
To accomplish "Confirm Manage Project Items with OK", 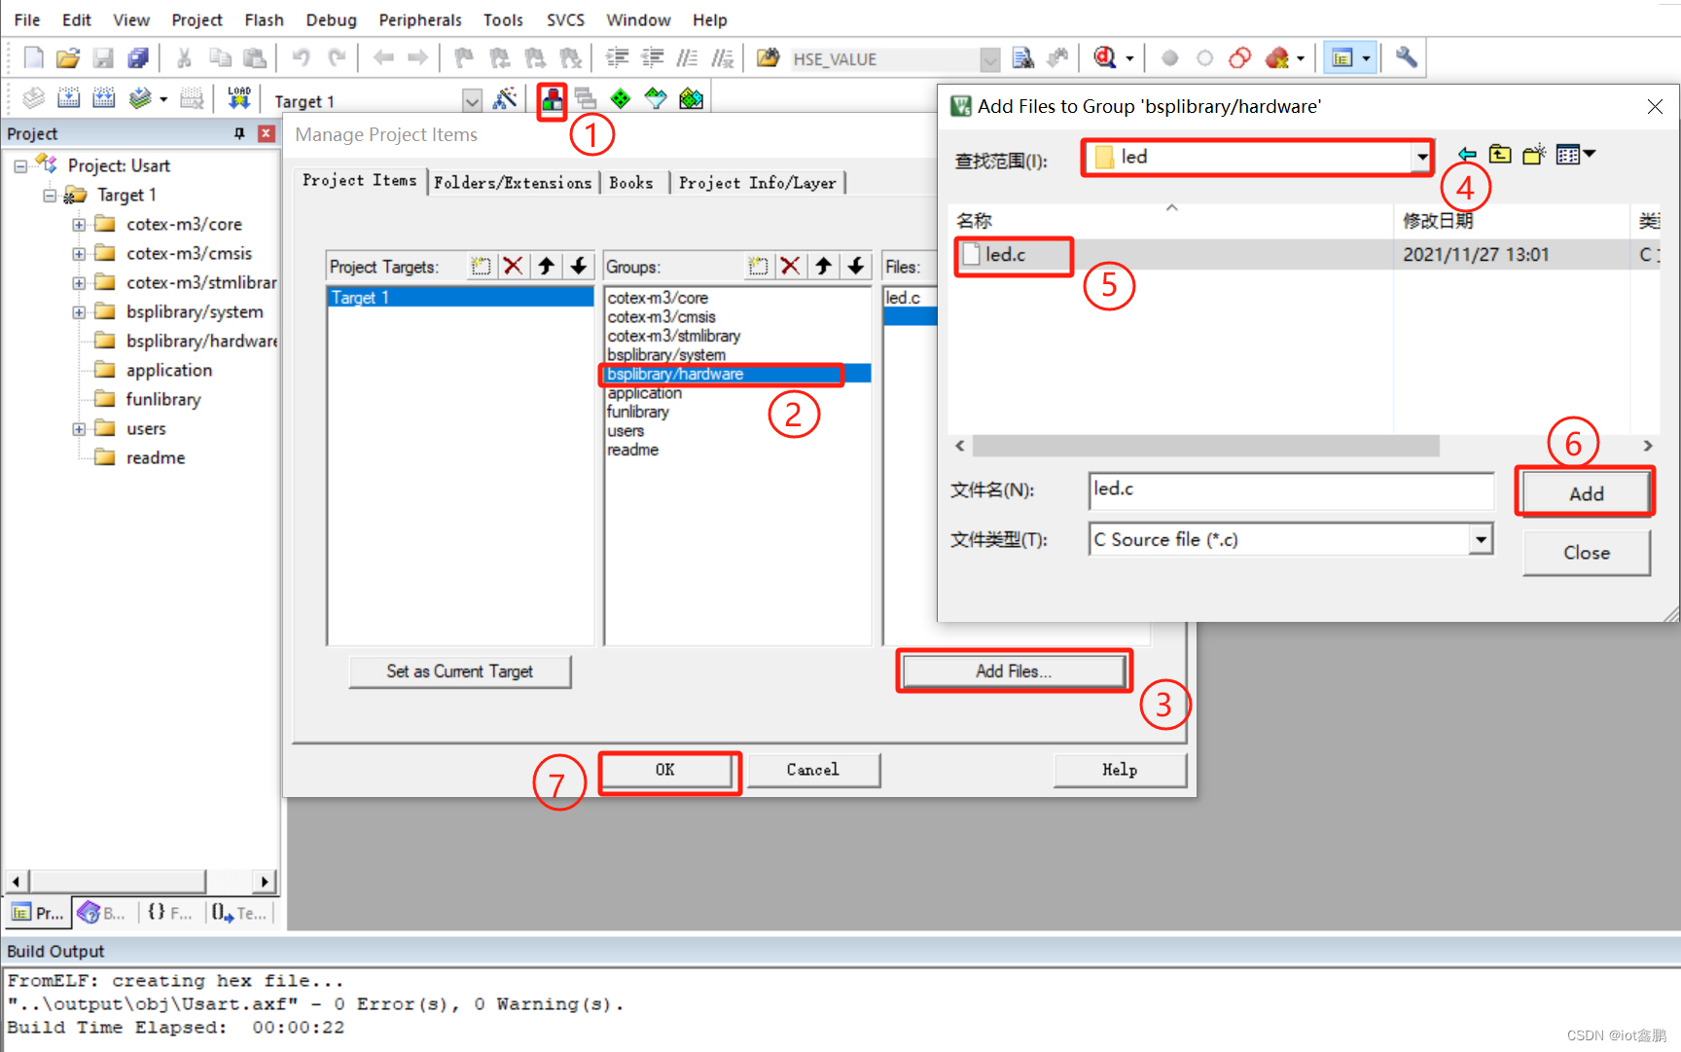I will pos(665,770).
